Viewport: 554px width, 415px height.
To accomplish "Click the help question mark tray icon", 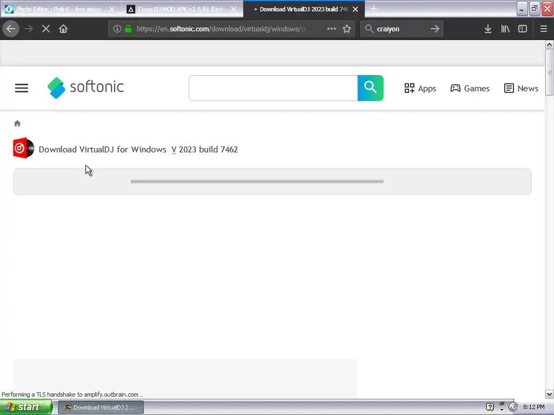I will (490, 407).
